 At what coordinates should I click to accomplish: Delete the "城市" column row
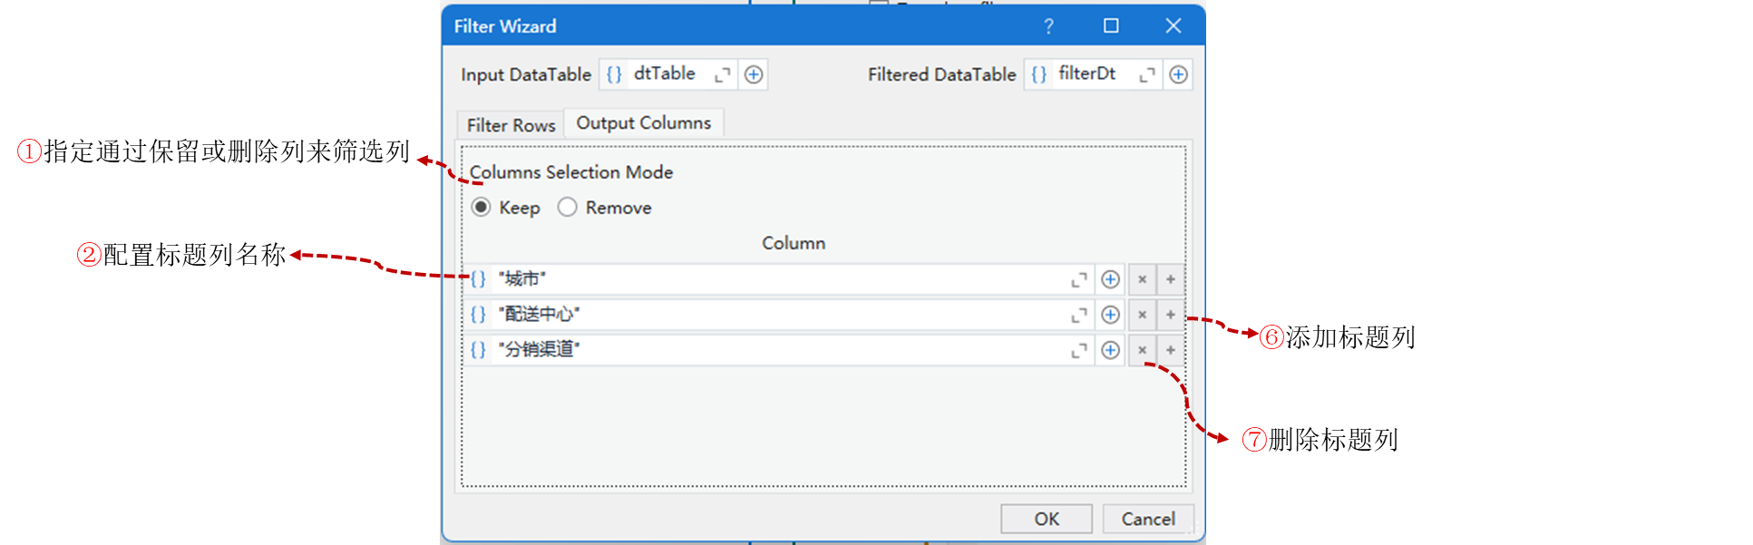coord(1142,279)
